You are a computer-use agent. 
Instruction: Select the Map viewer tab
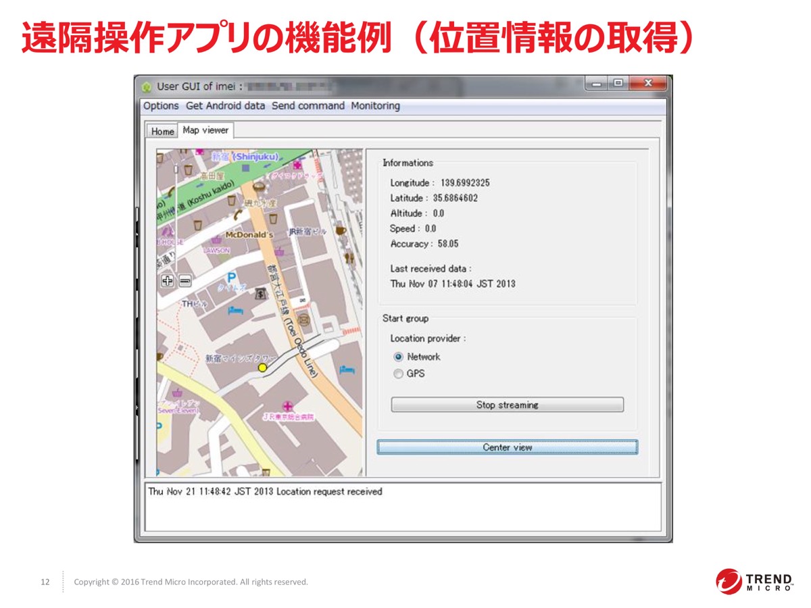[x=205, y=130]
